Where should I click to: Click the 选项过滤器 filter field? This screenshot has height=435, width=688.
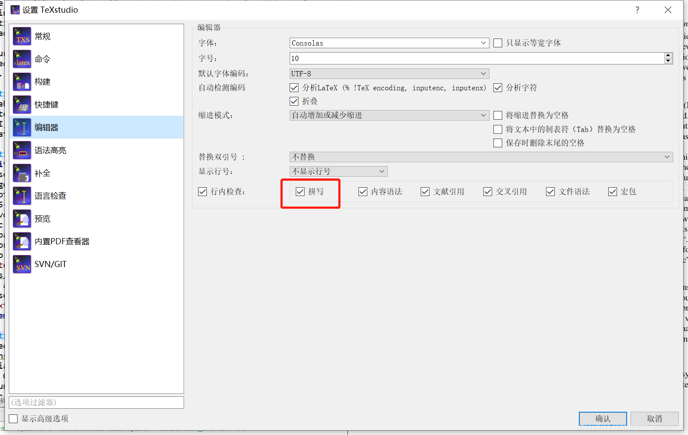coord(96,403)
